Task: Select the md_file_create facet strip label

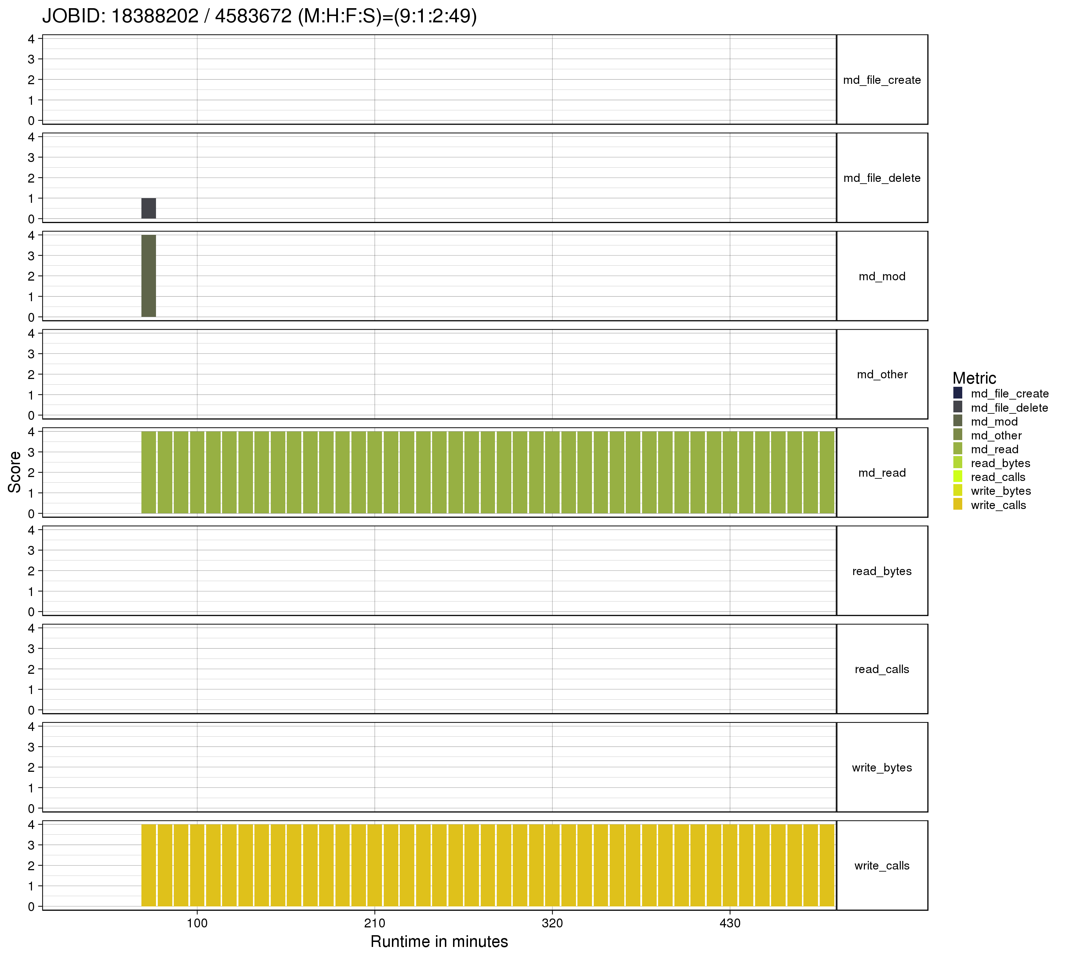Action: click(882, 80)
